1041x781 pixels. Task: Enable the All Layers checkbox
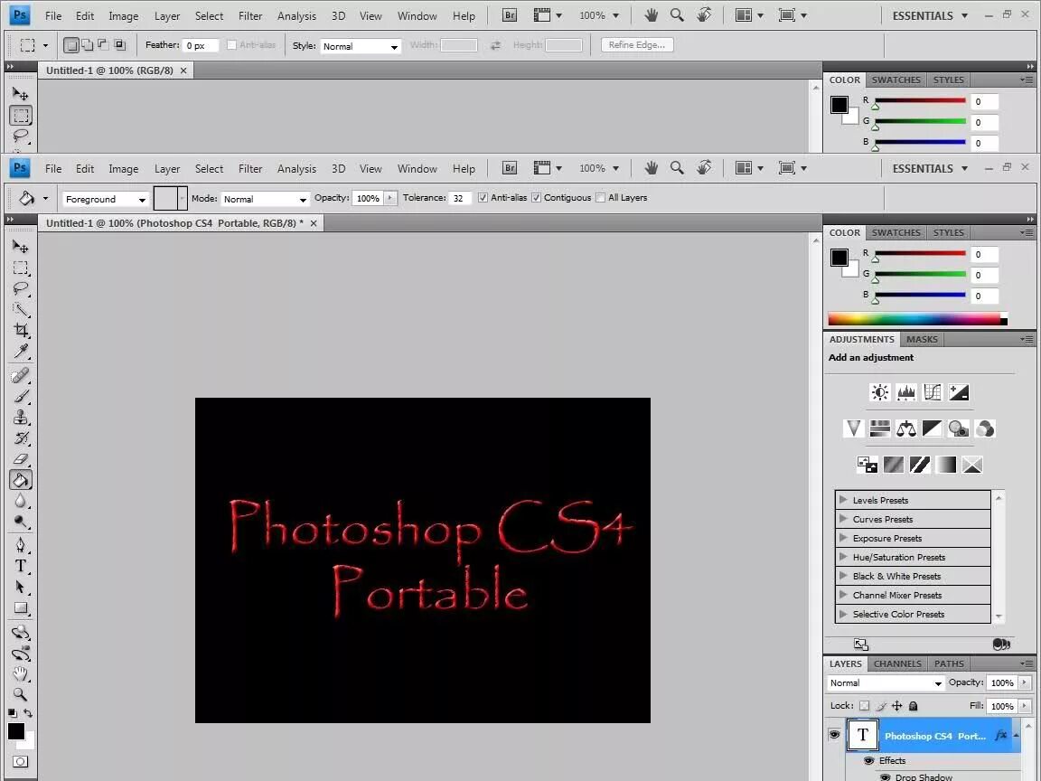[601, 198]
